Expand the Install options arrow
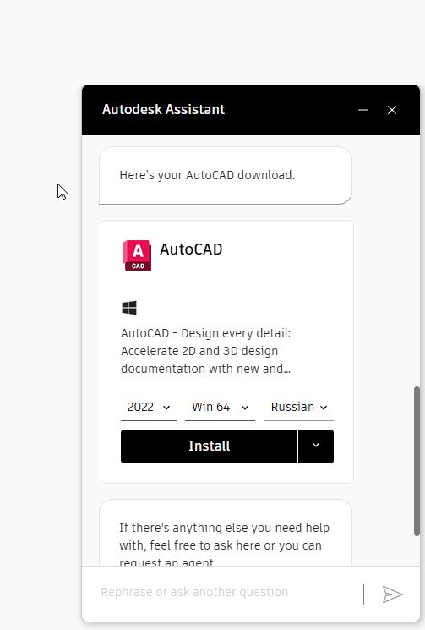Viewport: 425px width, 630px height. click(316, 446)
